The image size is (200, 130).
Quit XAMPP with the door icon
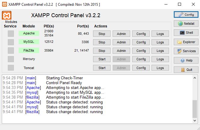tap(186, 70)
